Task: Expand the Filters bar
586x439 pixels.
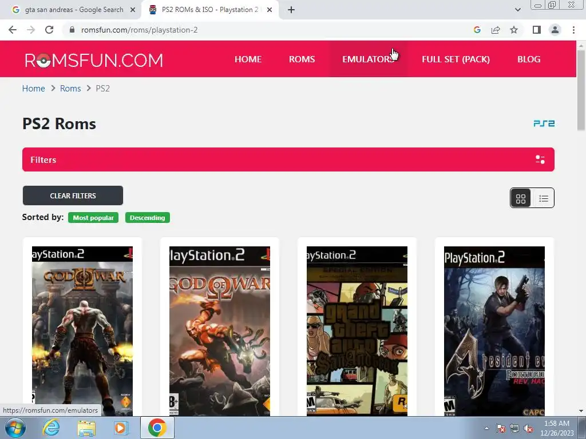Action: click(x=288, y=159)
